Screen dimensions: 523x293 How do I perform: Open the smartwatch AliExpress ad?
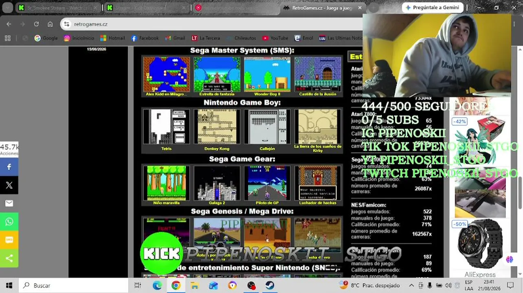(480, 243)
